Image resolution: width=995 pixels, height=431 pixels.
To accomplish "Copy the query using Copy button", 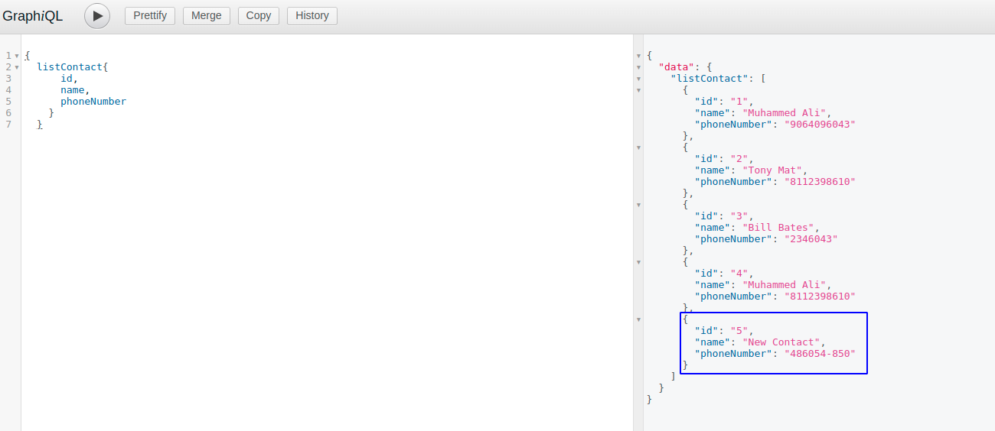I will point(258,16).
